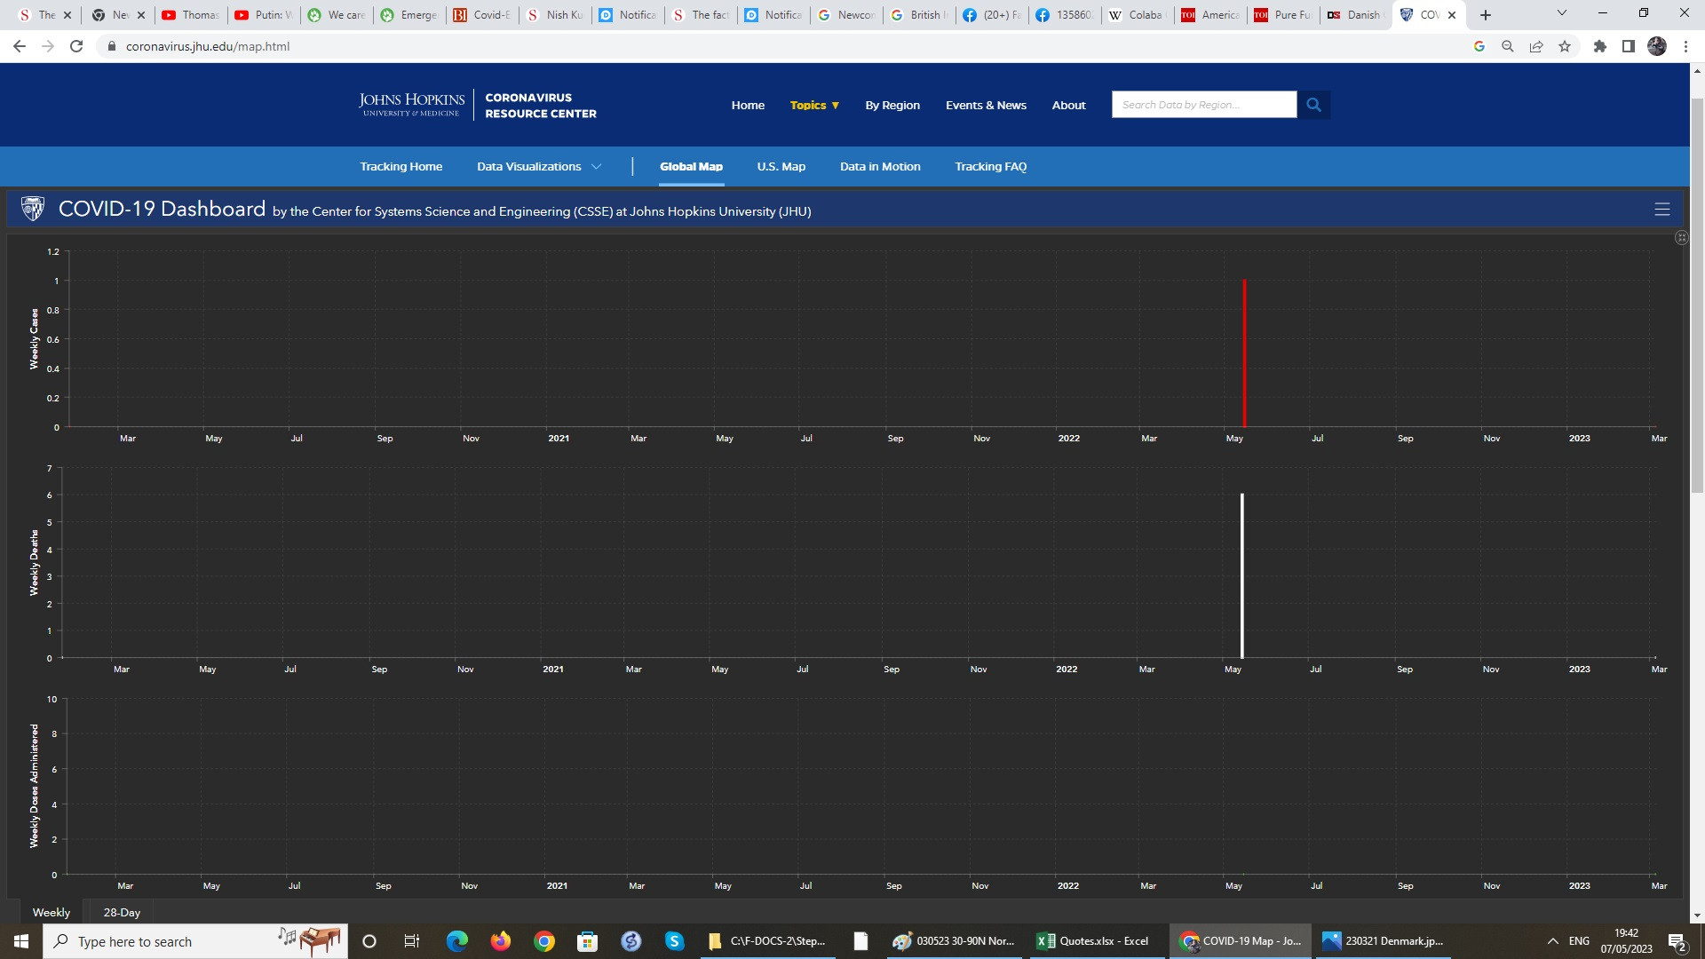Click the JHU shield logo in the dashboard
The width and height of the screenshot is (1705, 959).
click(x=33, y=209)
